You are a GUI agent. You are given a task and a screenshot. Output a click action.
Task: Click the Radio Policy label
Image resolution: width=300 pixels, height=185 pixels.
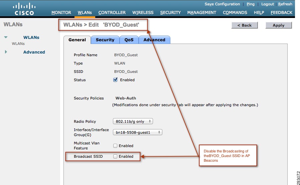pyautogui.click(x=85, y=121)
